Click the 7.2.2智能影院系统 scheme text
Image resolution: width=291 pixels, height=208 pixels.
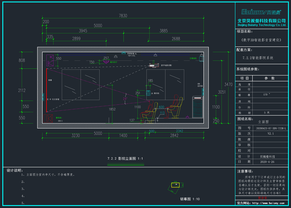pos(258,58)
